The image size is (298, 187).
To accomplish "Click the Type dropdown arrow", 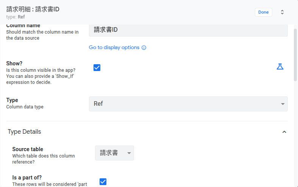I will 282,104.
